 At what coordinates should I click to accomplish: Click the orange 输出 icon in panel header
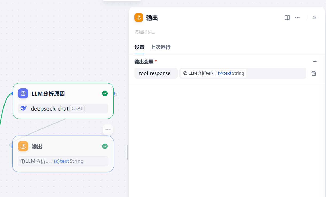click(x=139, y=18)
